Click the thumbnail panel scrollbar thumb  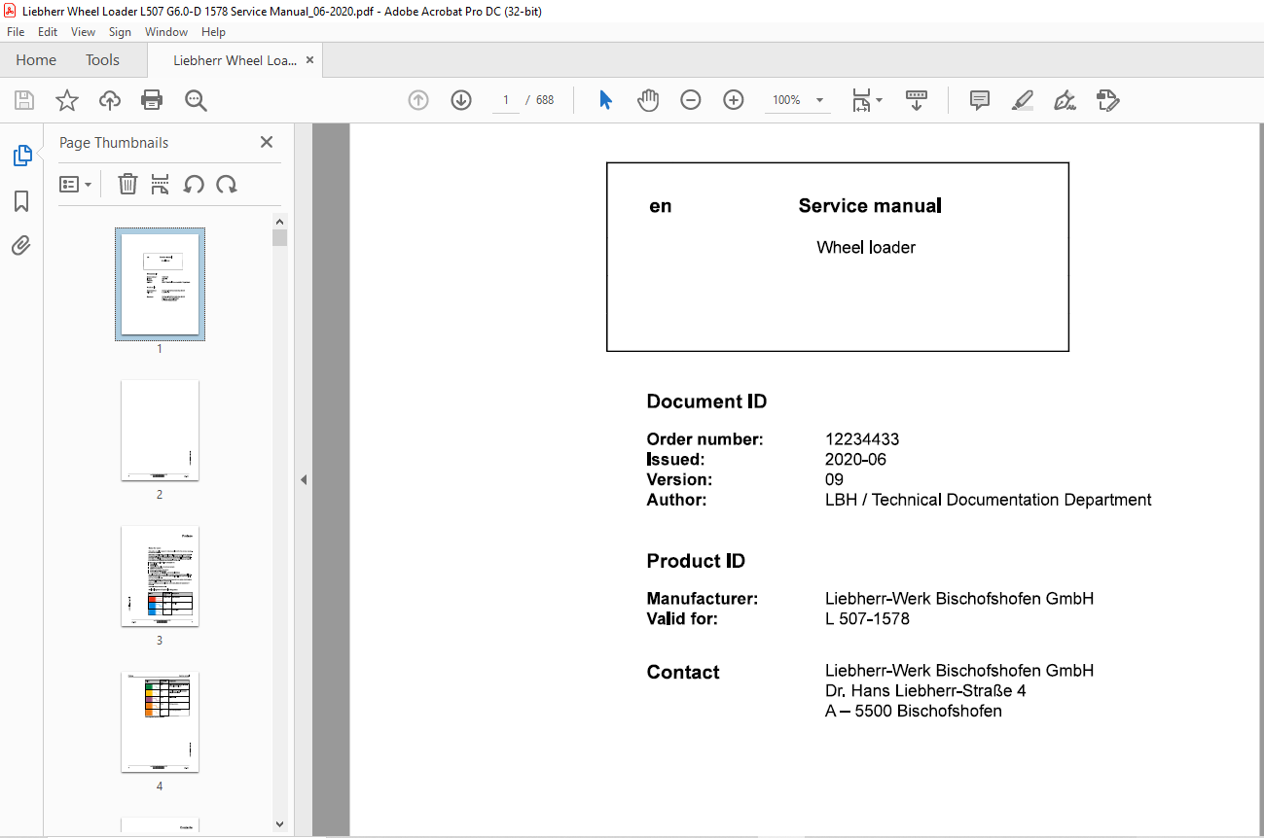coord(280,237)
